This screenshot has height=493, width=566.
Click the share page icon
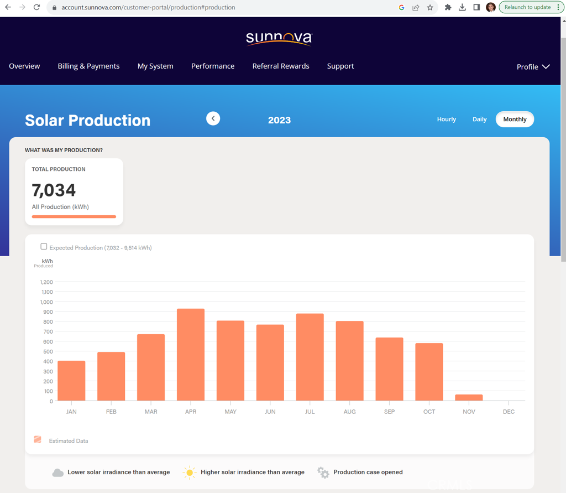[x=416, y=7]
